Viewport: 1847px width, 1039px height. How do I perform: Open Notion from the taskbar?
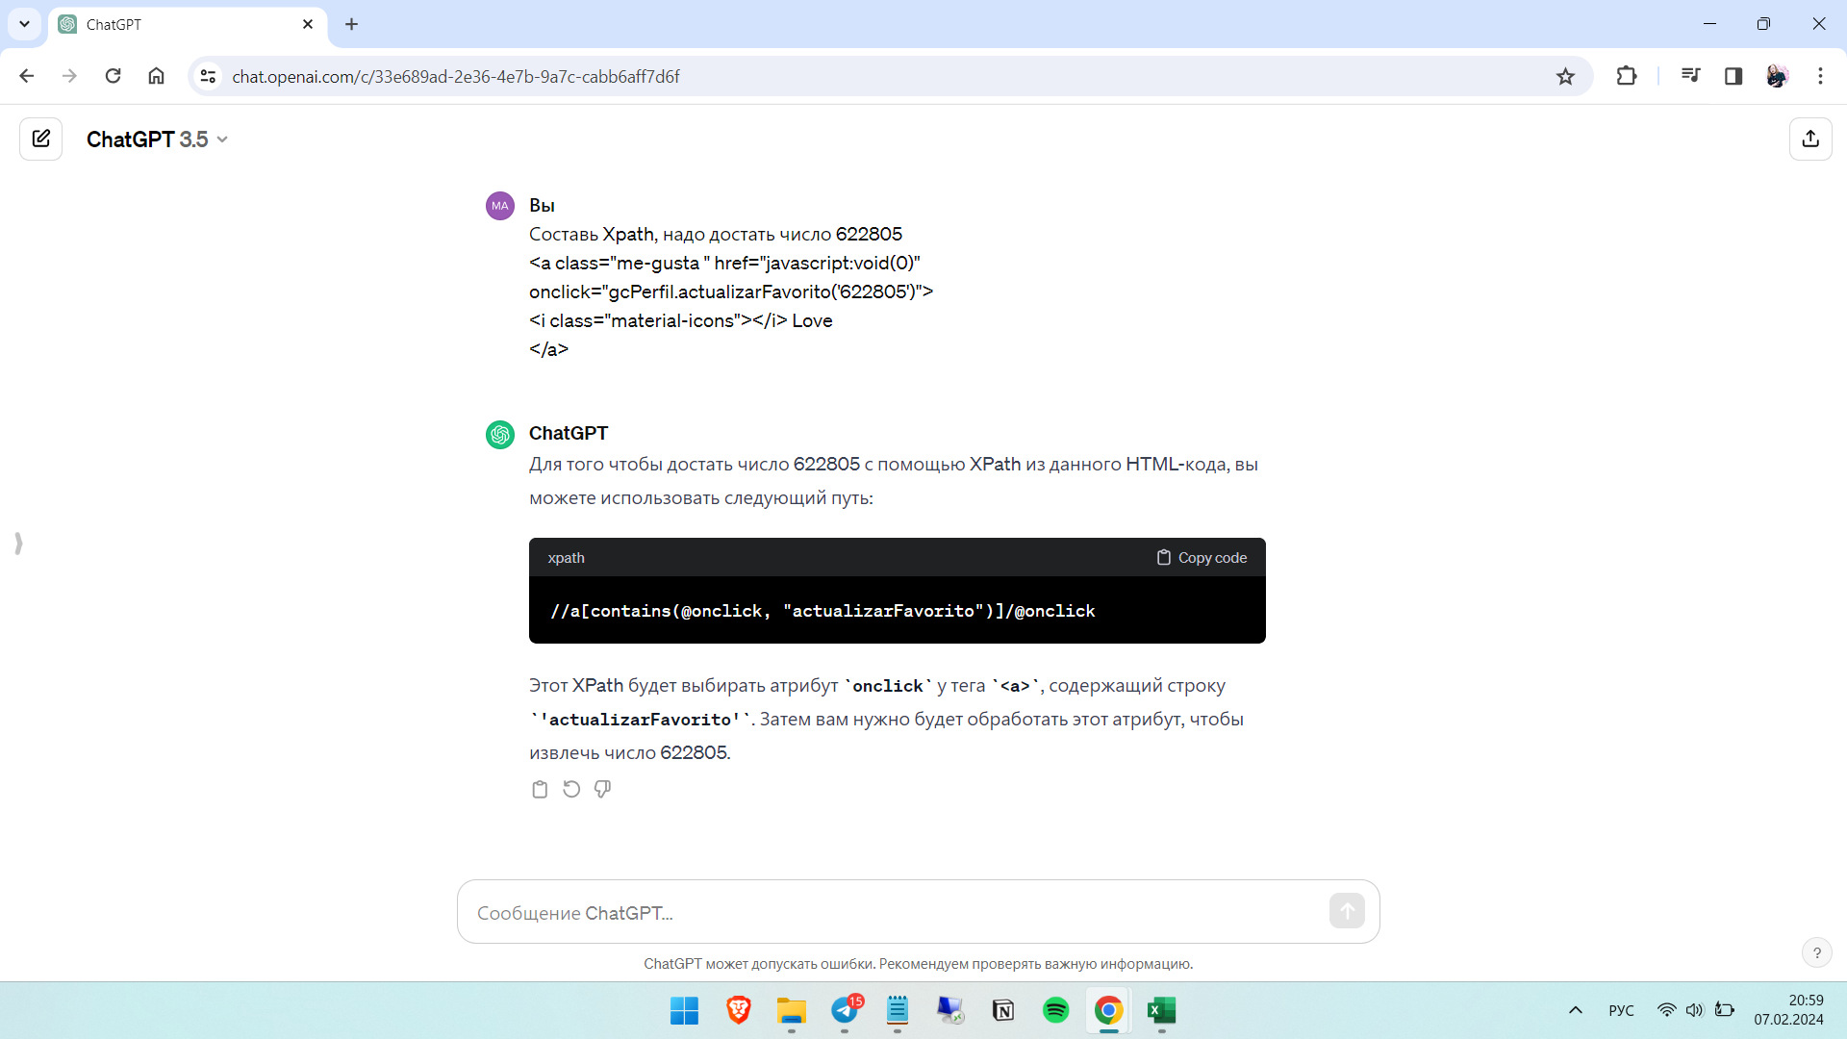[x=1003, y=1010]
